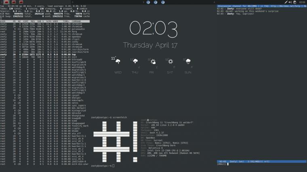Select the kthreadd process row
The image size is (307, 172).
(45, 60)
